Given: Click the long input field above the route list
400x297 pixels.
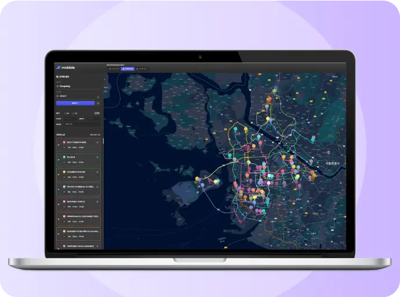Looking at the screenshot, I should tap(82, 124).
